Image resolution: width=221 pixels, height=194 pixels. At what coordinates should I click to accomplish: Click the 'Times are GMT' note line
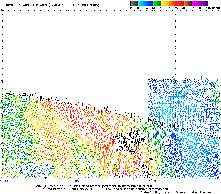point(93,186)
